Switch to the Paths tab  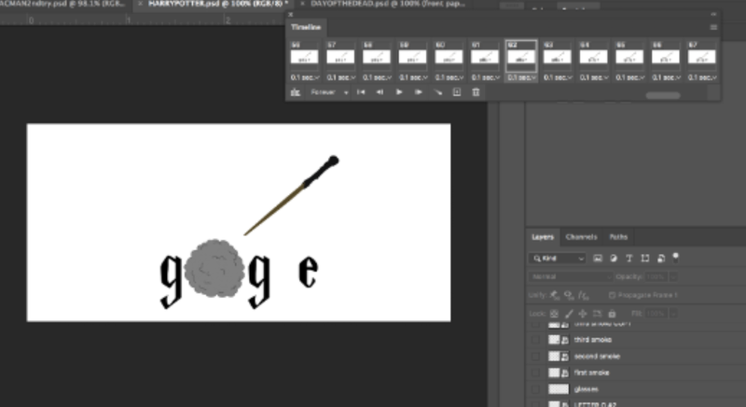tap(618, 237)
